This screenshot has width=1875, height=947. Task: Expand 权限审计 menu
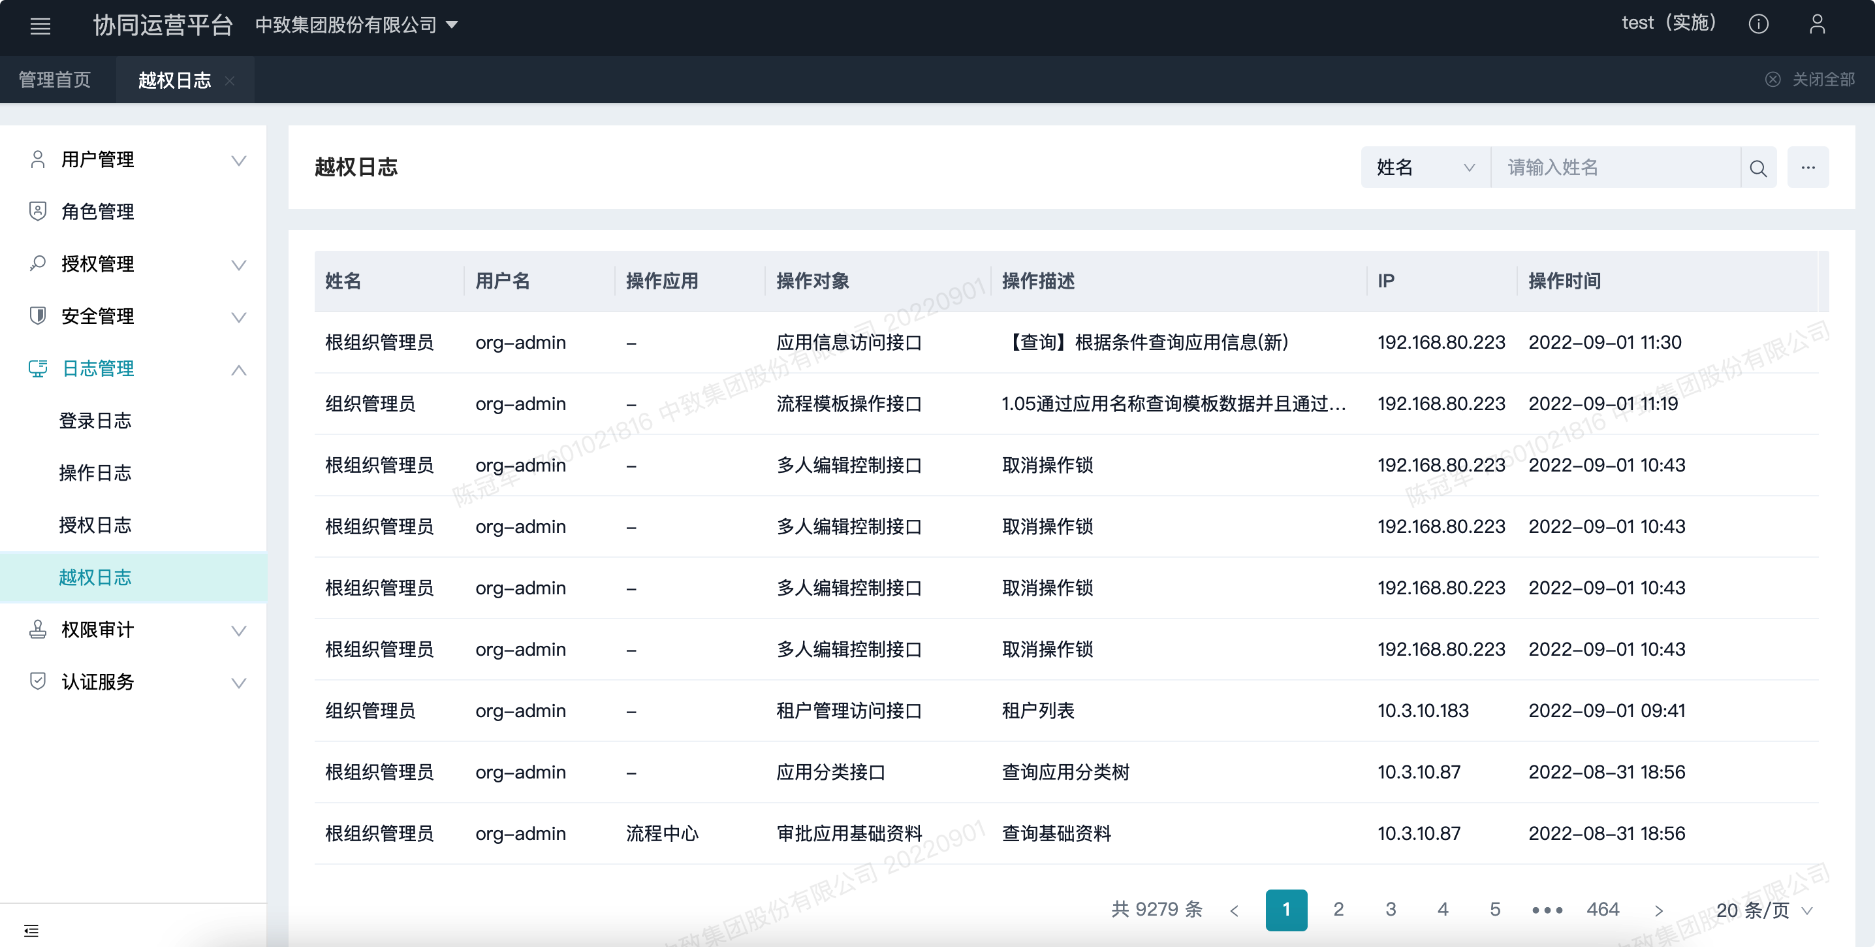(134, 630)
